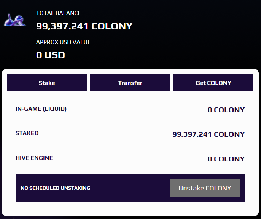Click the Get COLONY button
Image resolution: width=261 pixels, height=219 pixels.
(213, 83)
